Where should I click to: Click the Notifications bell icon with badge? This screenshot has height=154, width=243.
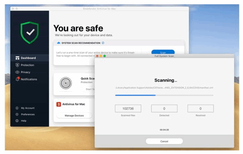click(17, 79)
